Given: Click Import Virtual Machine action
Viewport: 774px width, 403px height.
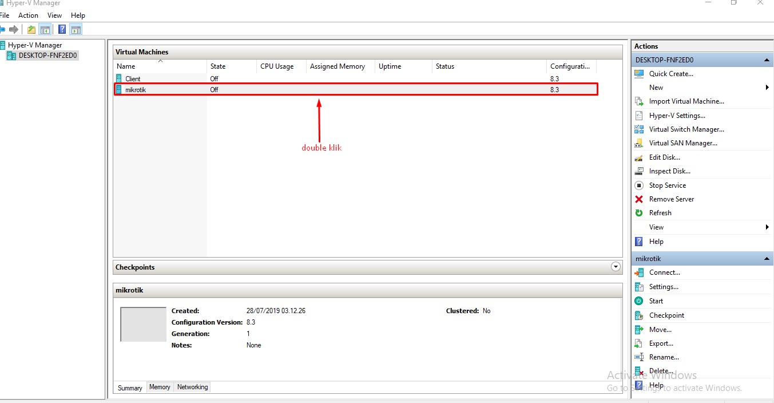Looking at the screenshot, I should (x=686, y=101).
